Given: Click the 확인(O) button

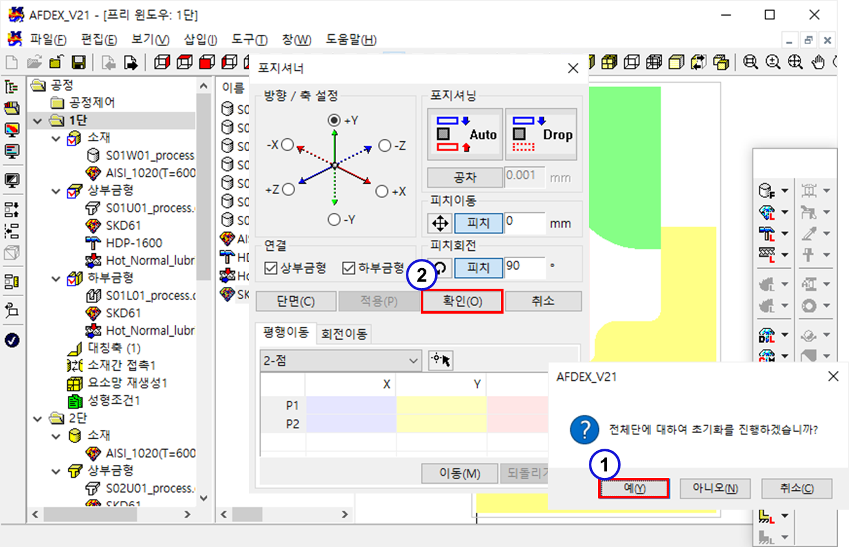Looking at the screenshot, I should point(461,302).
